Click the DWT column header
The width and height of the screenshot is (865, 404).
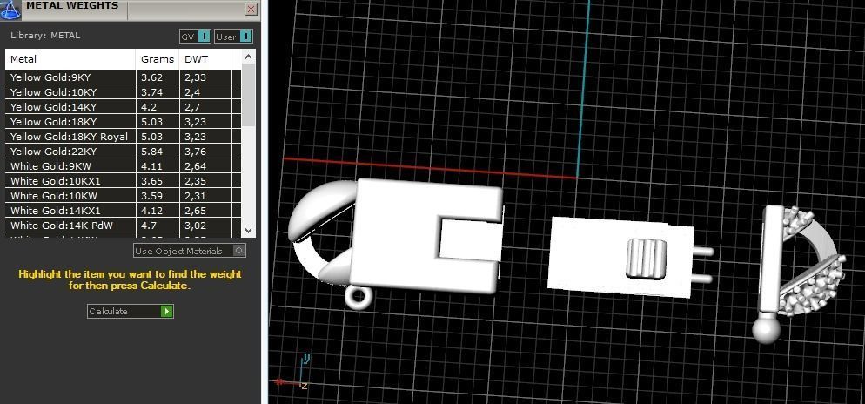click(x=205, y=59)
